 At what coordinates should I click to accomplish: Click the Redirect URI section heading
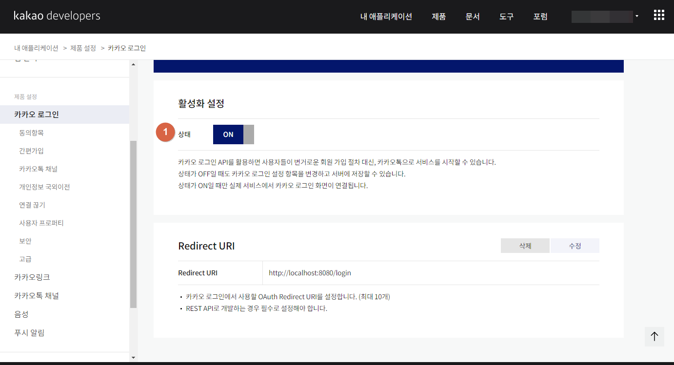coord(207,246)
